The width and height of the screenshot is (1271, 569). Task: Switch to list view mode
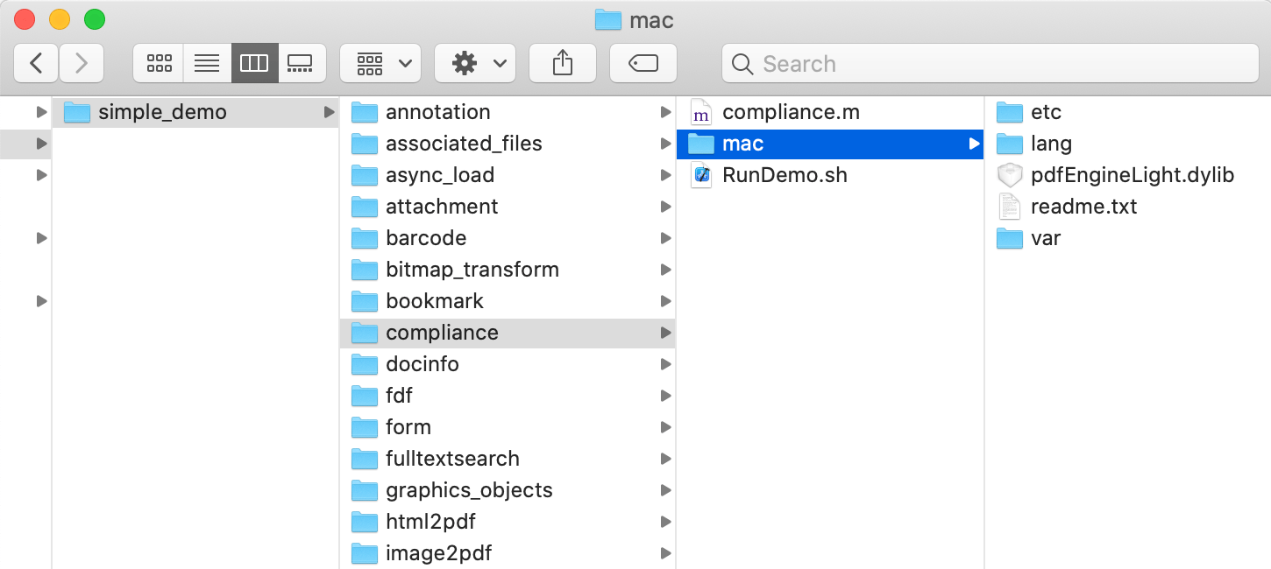[x=207, y=63]
